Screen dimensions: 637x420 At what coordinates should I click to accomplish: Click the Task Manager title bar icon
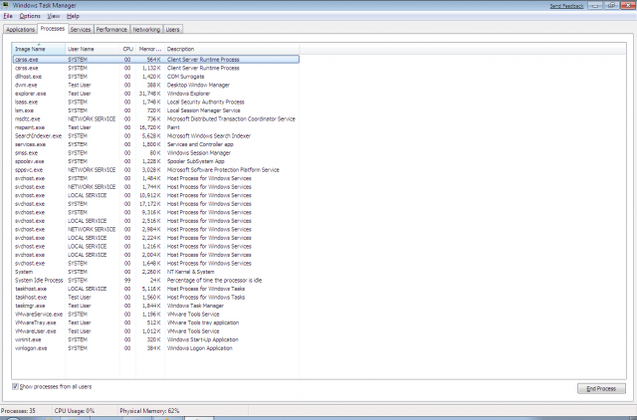[x=5, y=5]
